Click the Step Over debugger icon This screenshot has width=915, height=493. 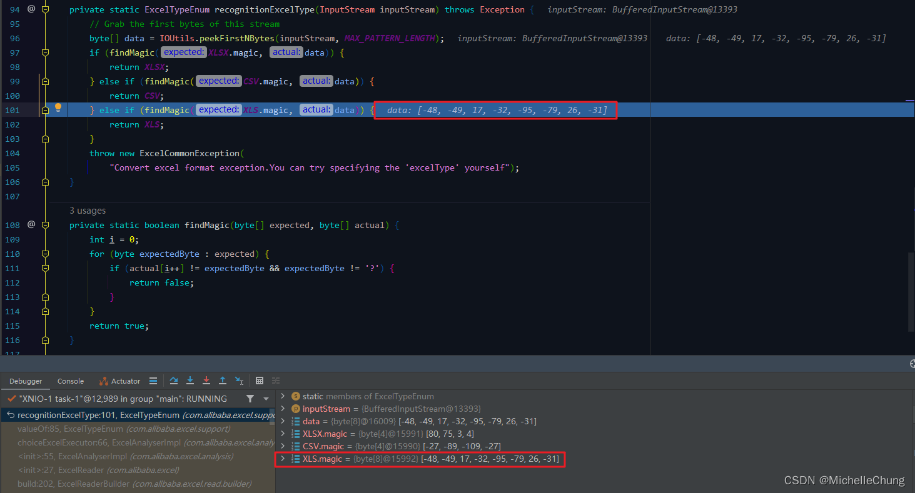click(x=174, y=381)
